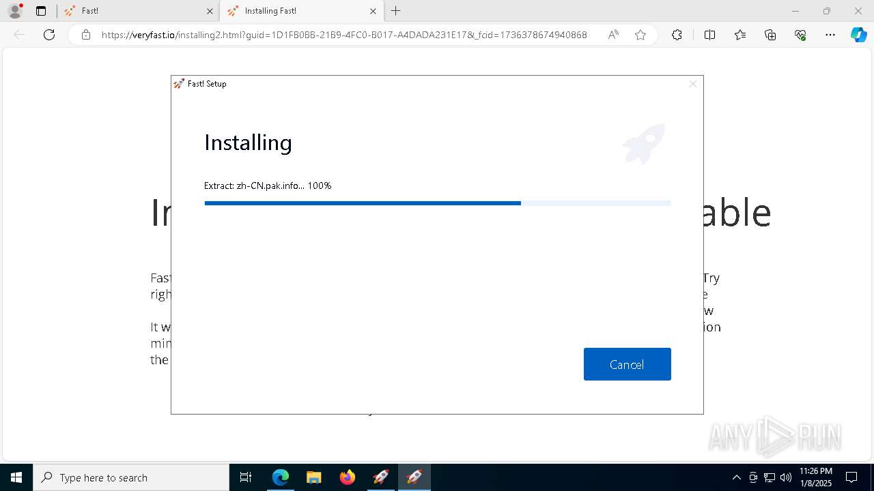Add this page to favorites

(640, 35)
